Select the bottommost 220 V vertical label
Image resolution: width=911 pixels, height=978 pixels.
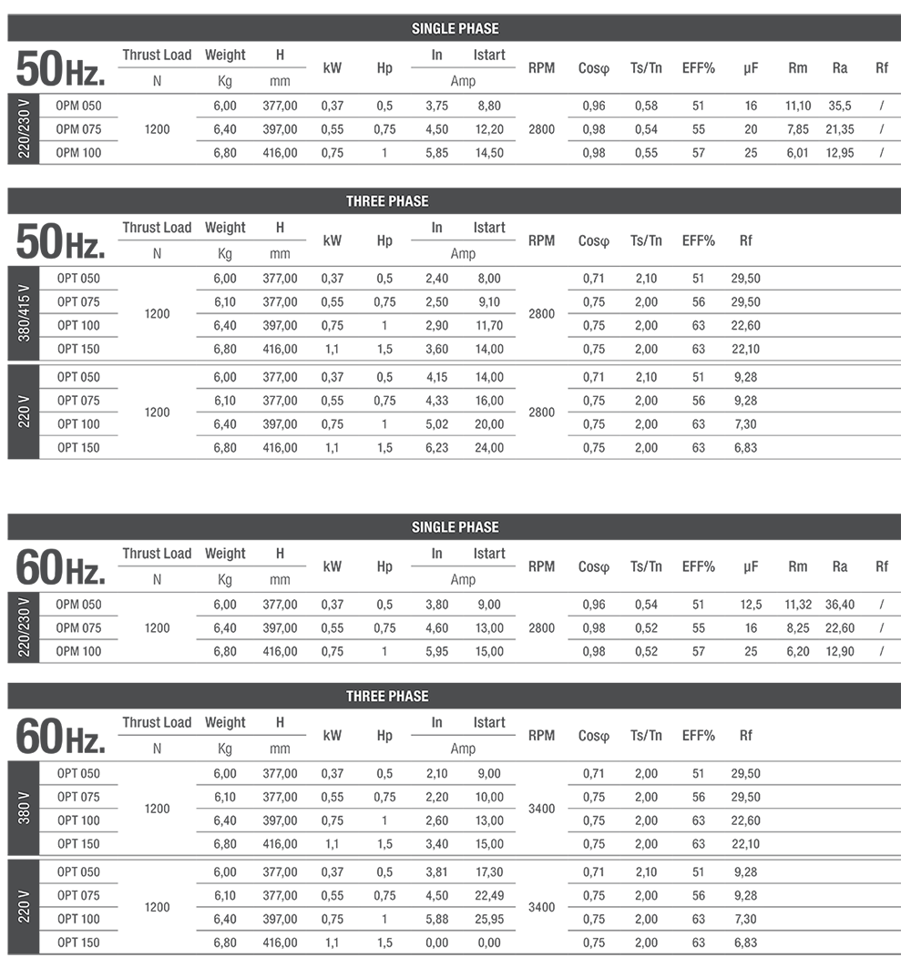[25, 907]
